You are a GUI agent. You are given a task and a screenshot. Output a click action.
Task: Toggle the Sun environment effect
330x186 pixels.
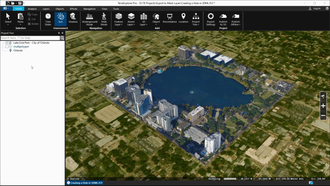60,18
